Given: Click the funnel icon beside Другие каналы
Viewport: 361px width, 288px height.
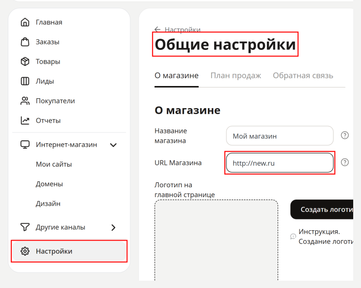Looking at the screenshot, I should click(x=25, y=227).
